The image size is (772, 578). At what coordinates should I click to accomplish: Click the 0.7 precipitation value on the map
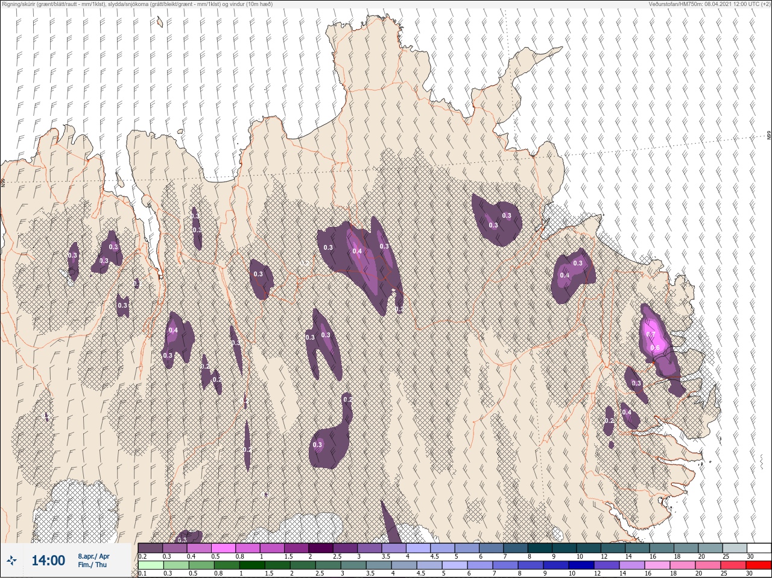tap(650, 334)
